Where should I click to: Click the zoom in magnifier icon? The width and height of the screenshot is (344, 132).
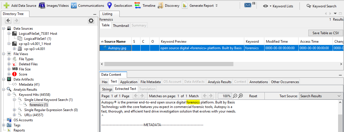pyautogui.click(x=241, y=96)
